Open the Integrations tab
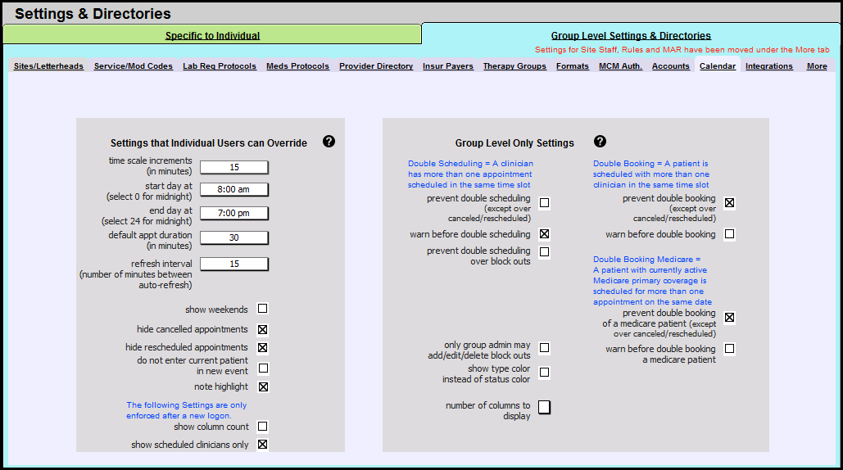The height and width of the screenshot is (470, 843). tap(768, 66)
